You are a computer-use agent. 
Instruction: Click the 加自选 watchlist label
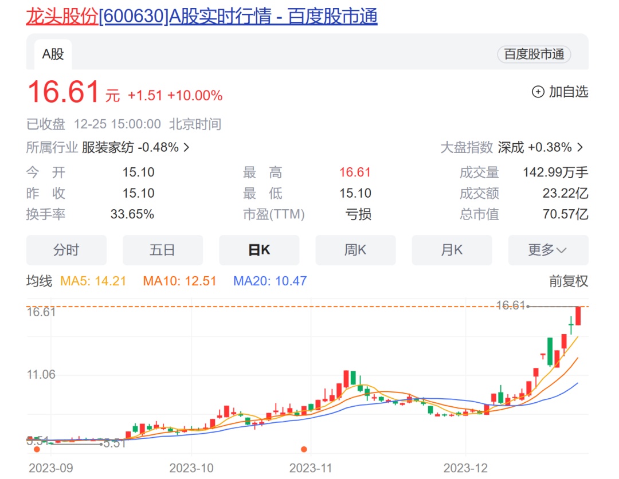[569, 92]
